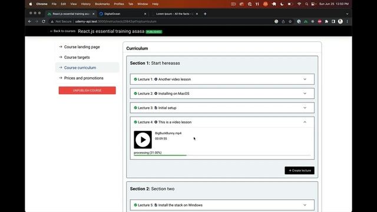Open a new browser tab
The width and height of the screenshot is (377, 212).
tap(205, 14)
